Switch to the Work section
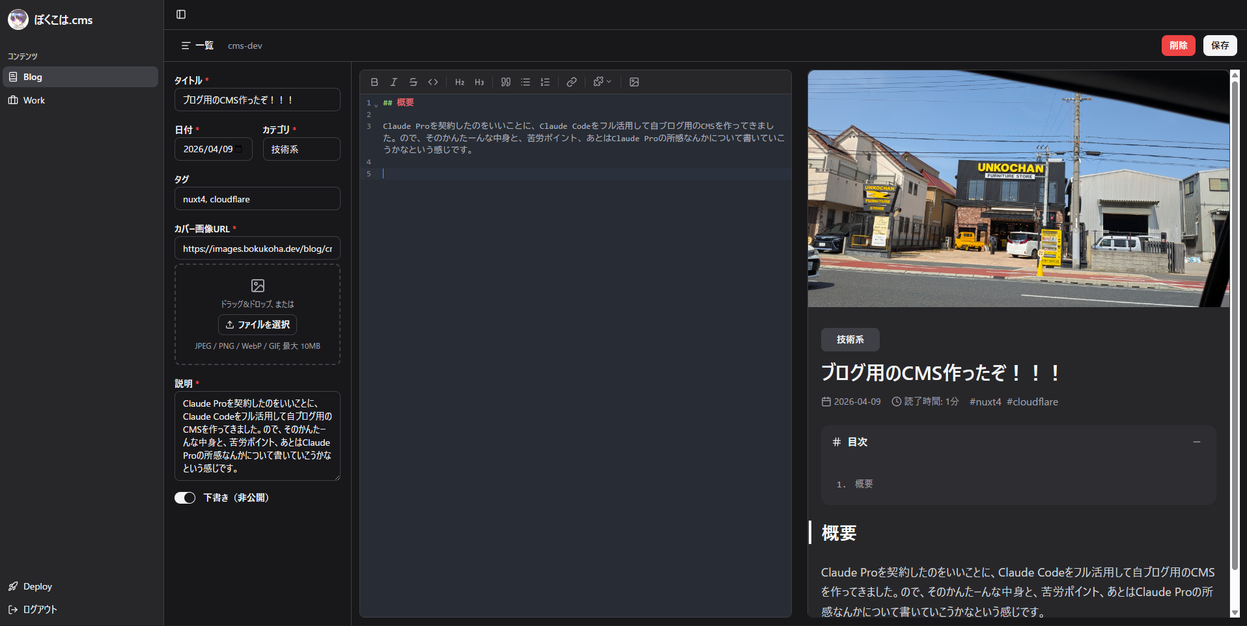 coord(33,100)
